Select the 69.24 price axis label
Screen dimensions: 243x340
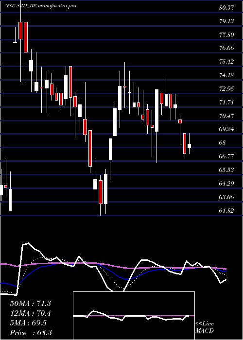click(226, 129)
